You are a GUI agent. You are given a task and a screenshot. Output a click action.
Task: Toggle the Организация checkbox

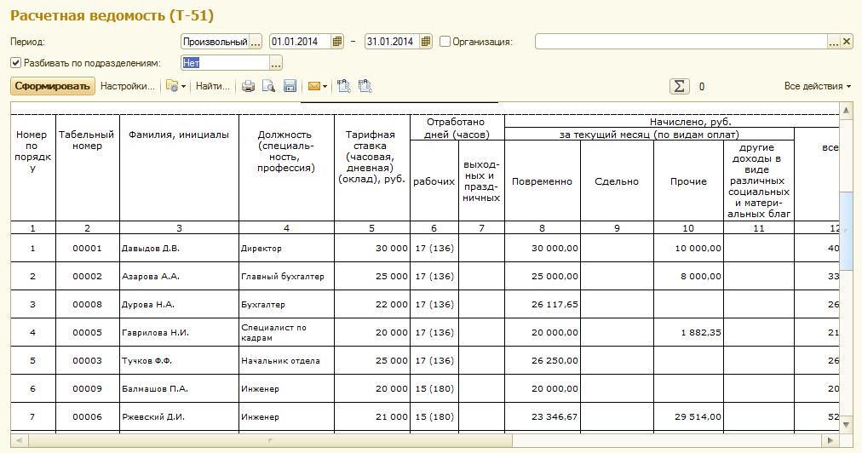(445, 42)
